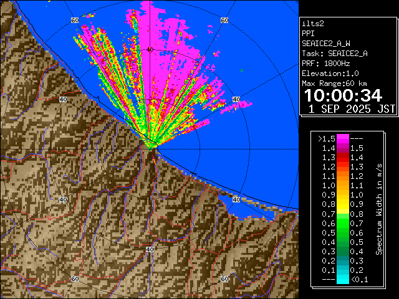Image resolution: width=399 pixels, height=299 pixels.
Task: Click the 40 km ring label north of radar
Action: [150, 49]
